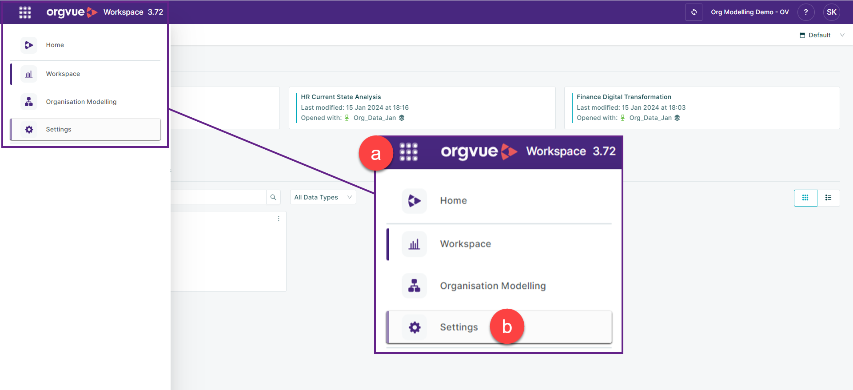This screenshot has height=390, width=853.
Task: Click the search input field beside magnifier
Action: point(219,197)
